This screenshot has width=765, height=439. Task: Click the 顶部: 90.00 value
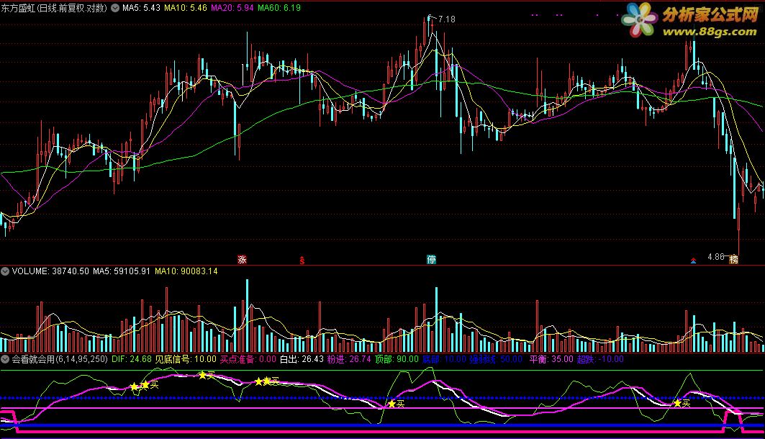click(x=397, y=360)
